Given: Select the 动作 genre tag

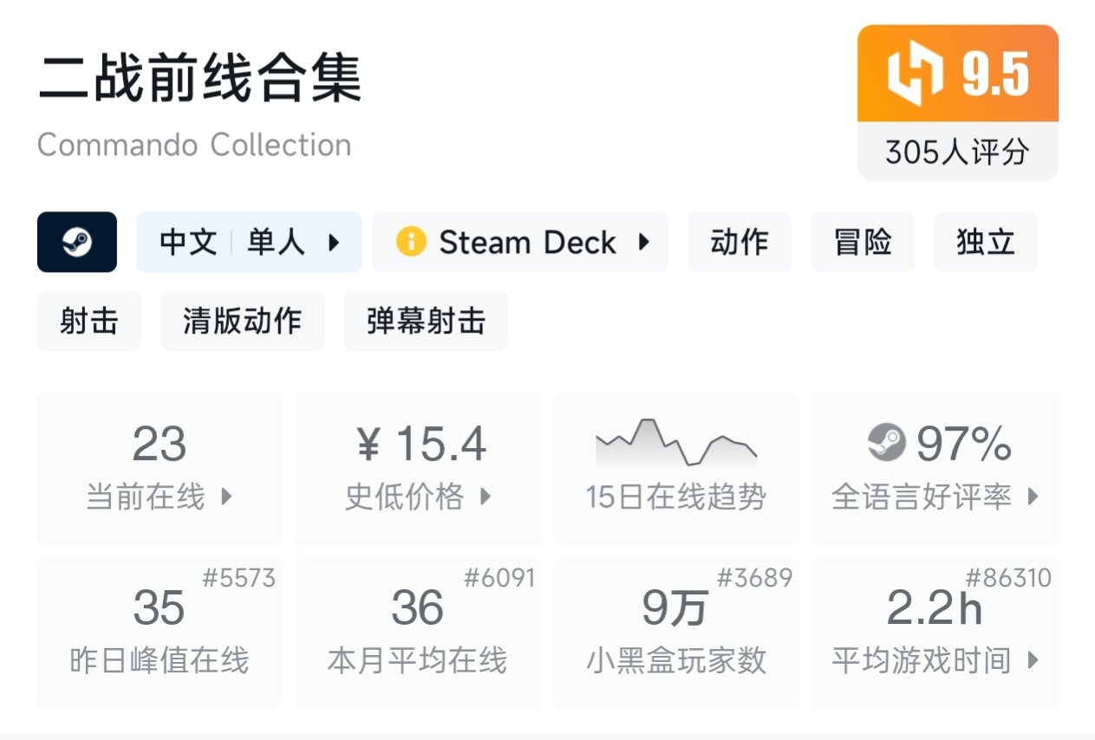Looking at the screenshot, I should click(740, 243).
